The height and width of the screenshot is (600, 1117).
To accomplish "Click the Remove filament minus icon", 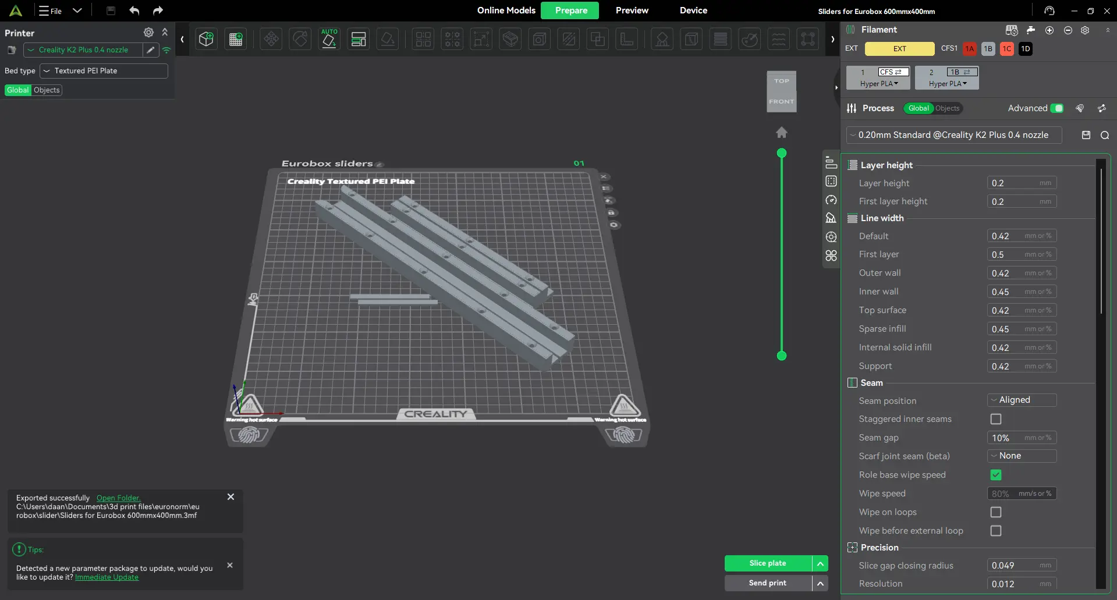I will click(1068, 30).
